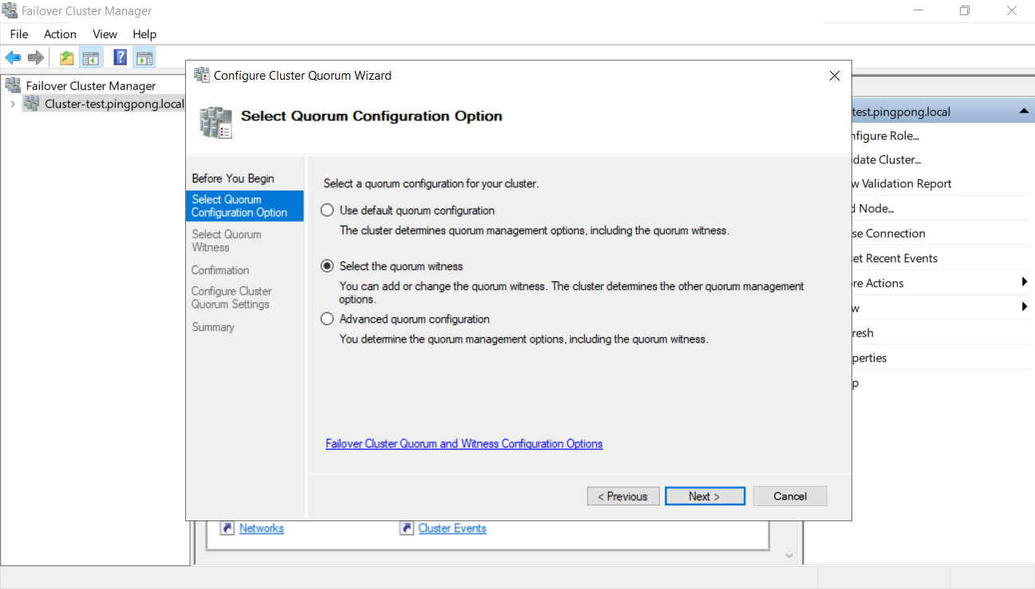The height and width of the screenshot is (589, 1035).
Task: Collapse the Actions pane cluster header arrow
Action: 1024,112
